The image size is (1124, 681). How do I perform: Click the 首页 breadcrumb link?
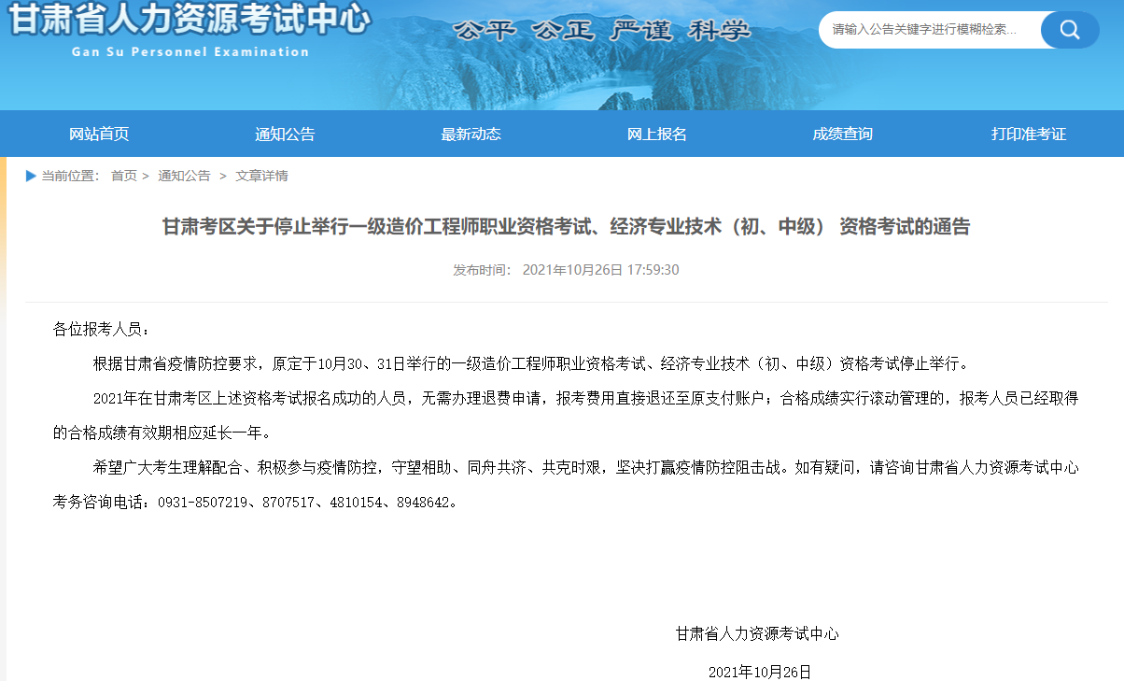(x=123, y=176)
